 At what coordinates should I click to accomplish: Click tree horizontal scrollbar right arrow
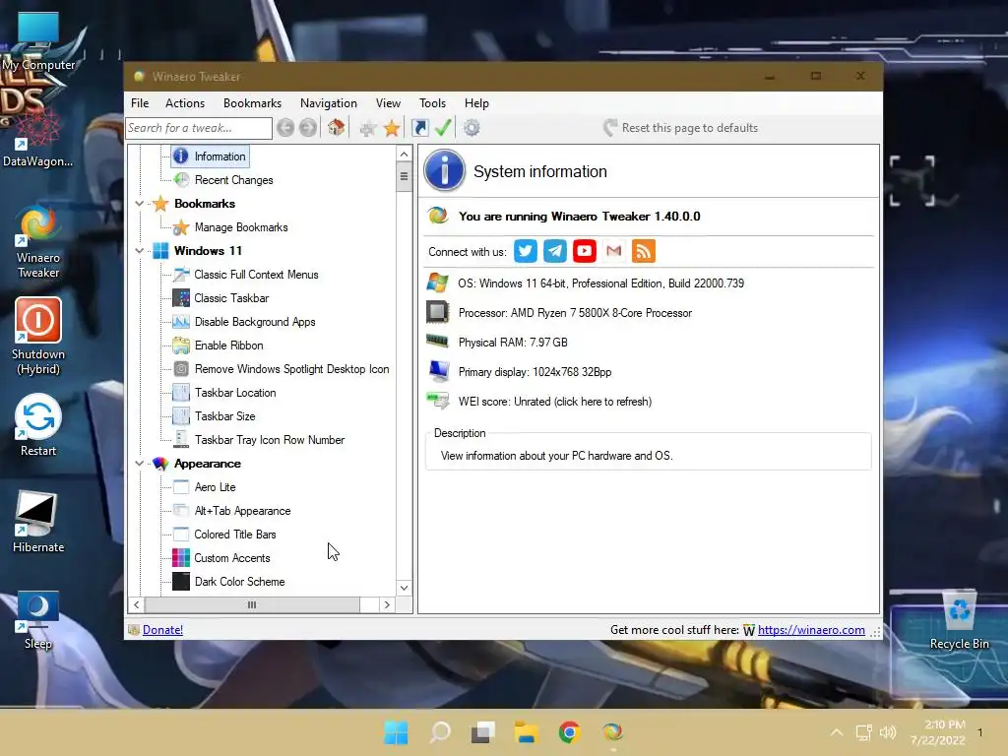pos(386,605)
